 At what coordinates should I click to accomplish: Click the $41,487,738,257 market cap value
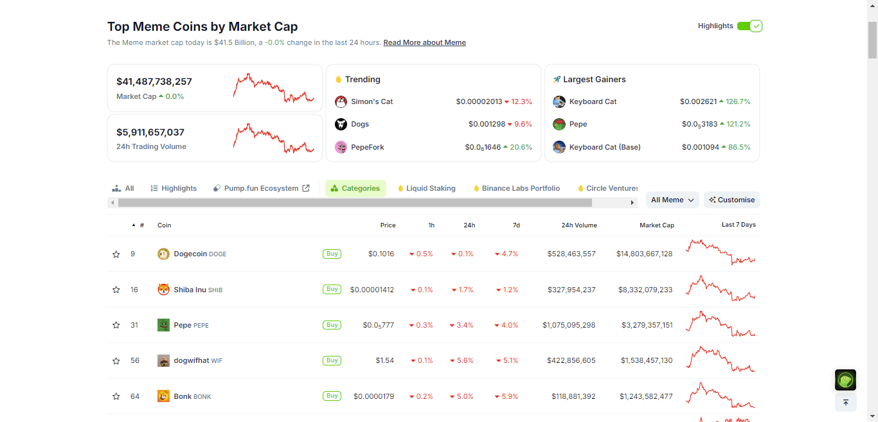coord(154,82)
